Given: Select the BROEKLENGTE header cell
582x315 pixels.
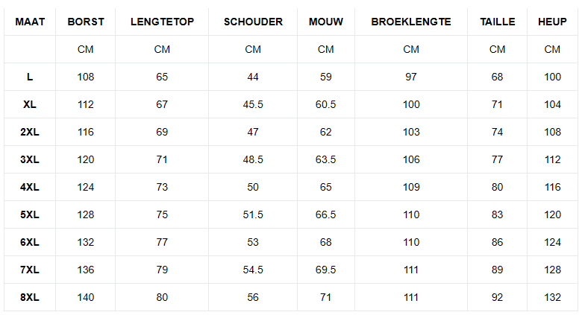Looking at the screenshot, I should coord(411,22).
